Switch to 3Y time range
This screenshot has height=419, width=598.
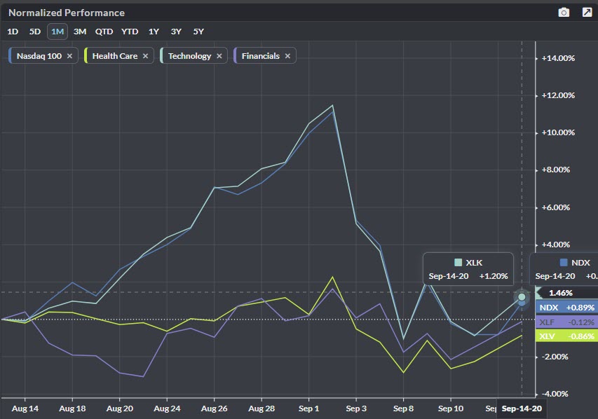(176, 31)
